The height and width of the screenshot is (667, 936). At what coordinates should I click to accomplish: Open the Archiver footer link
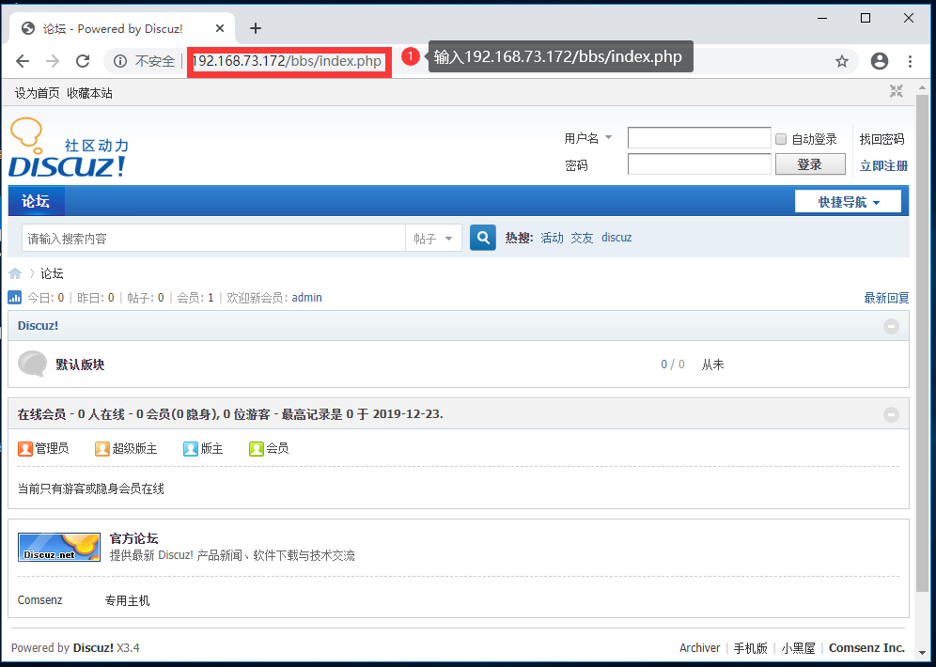click(699, 648)
